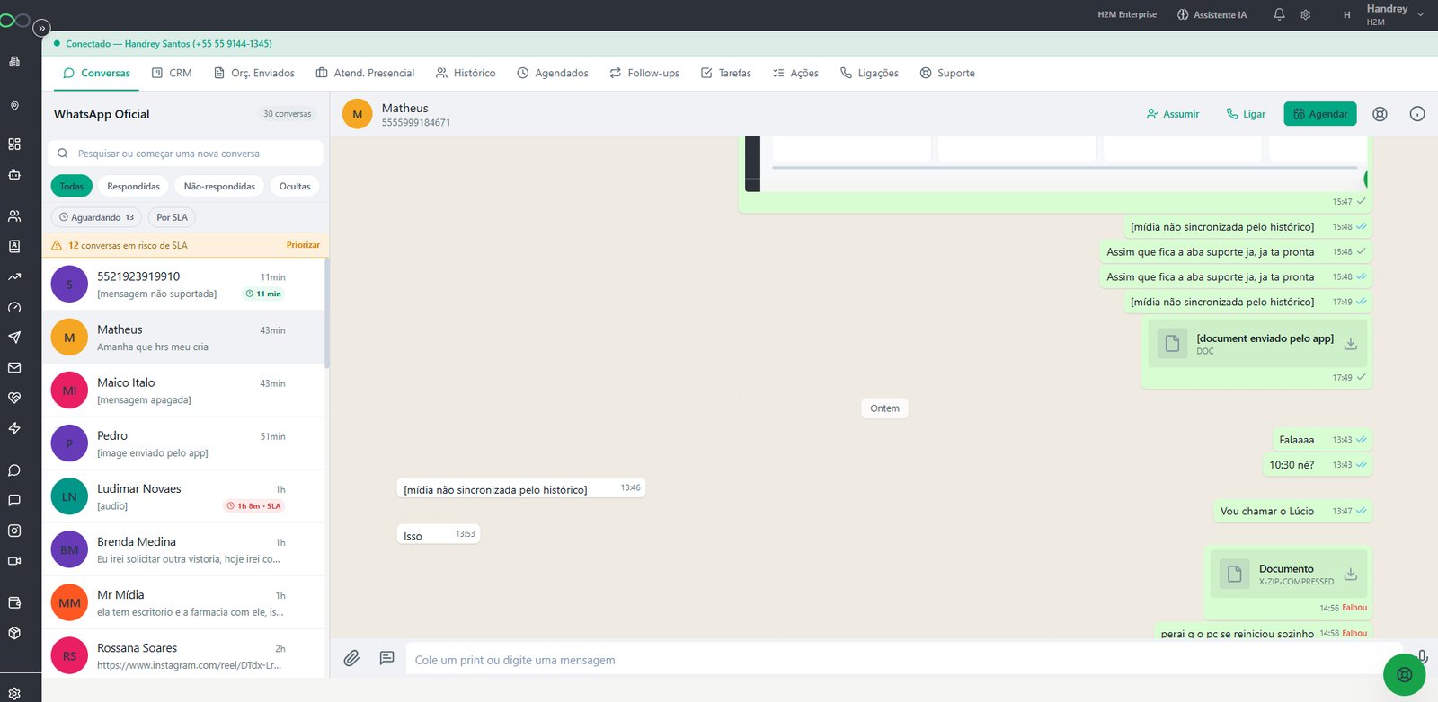Select the Todas conversation filter

[x=72, y=186]
